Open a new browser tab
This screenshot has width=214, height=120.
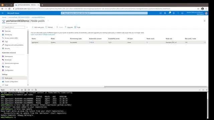[x=42, y=5]
